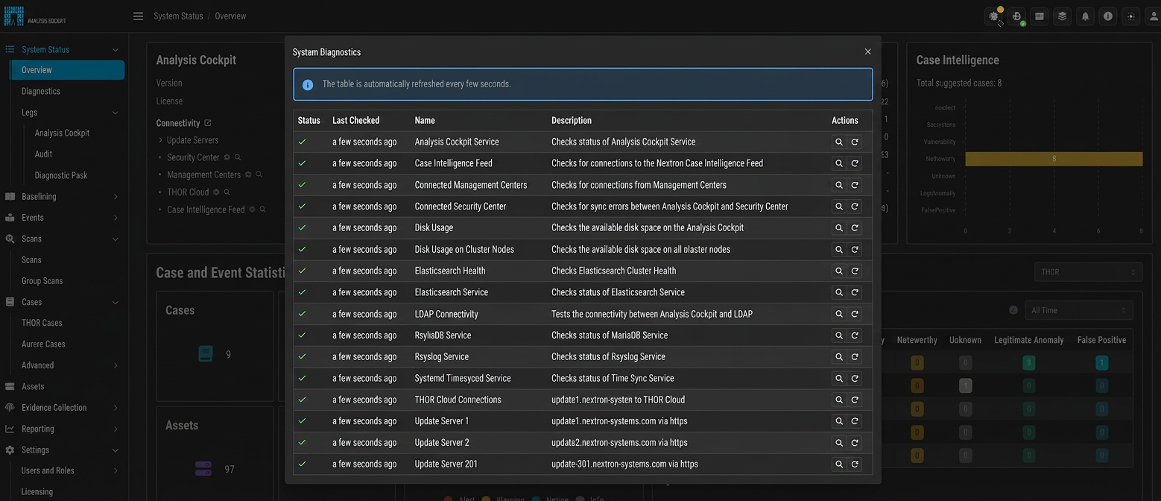Sort table by Last Checked column

[x=355, y=120]
